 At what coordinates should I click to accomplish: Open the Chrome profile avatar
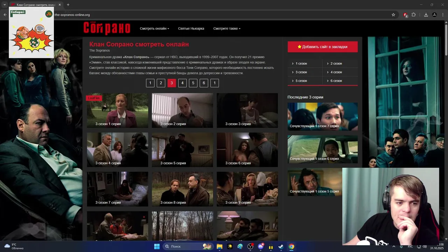coord(434,15)
